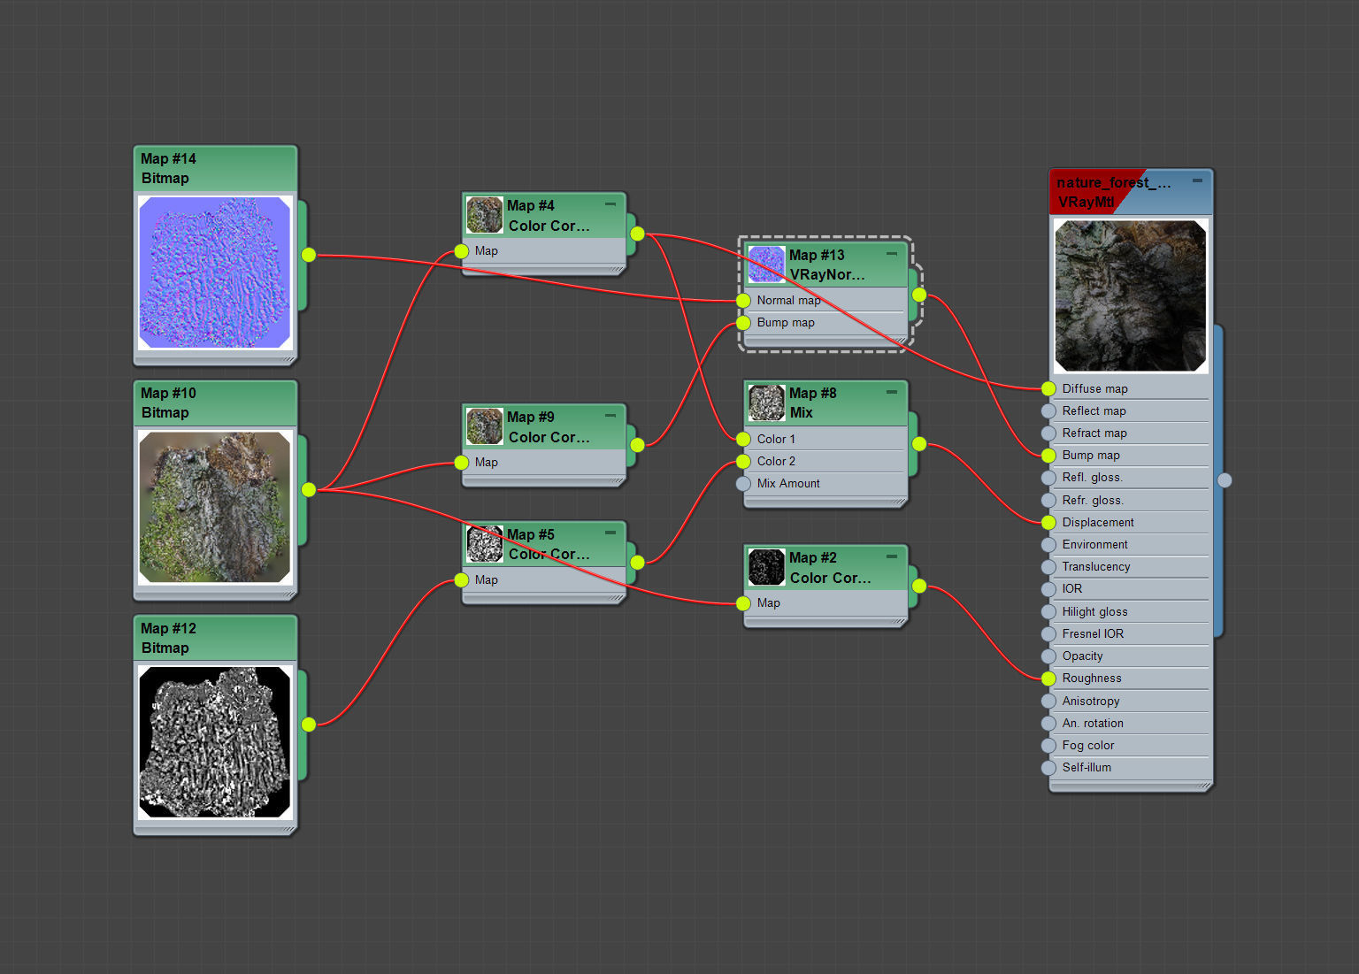Click the Map input socket of Map #2
Screen dimensions: 1359x974
pyautogui.click(x=743, y=603)
